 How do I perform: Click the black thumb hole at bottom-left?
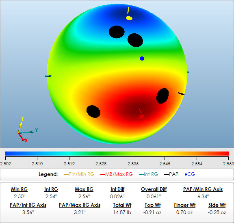(x=93, y=111)
